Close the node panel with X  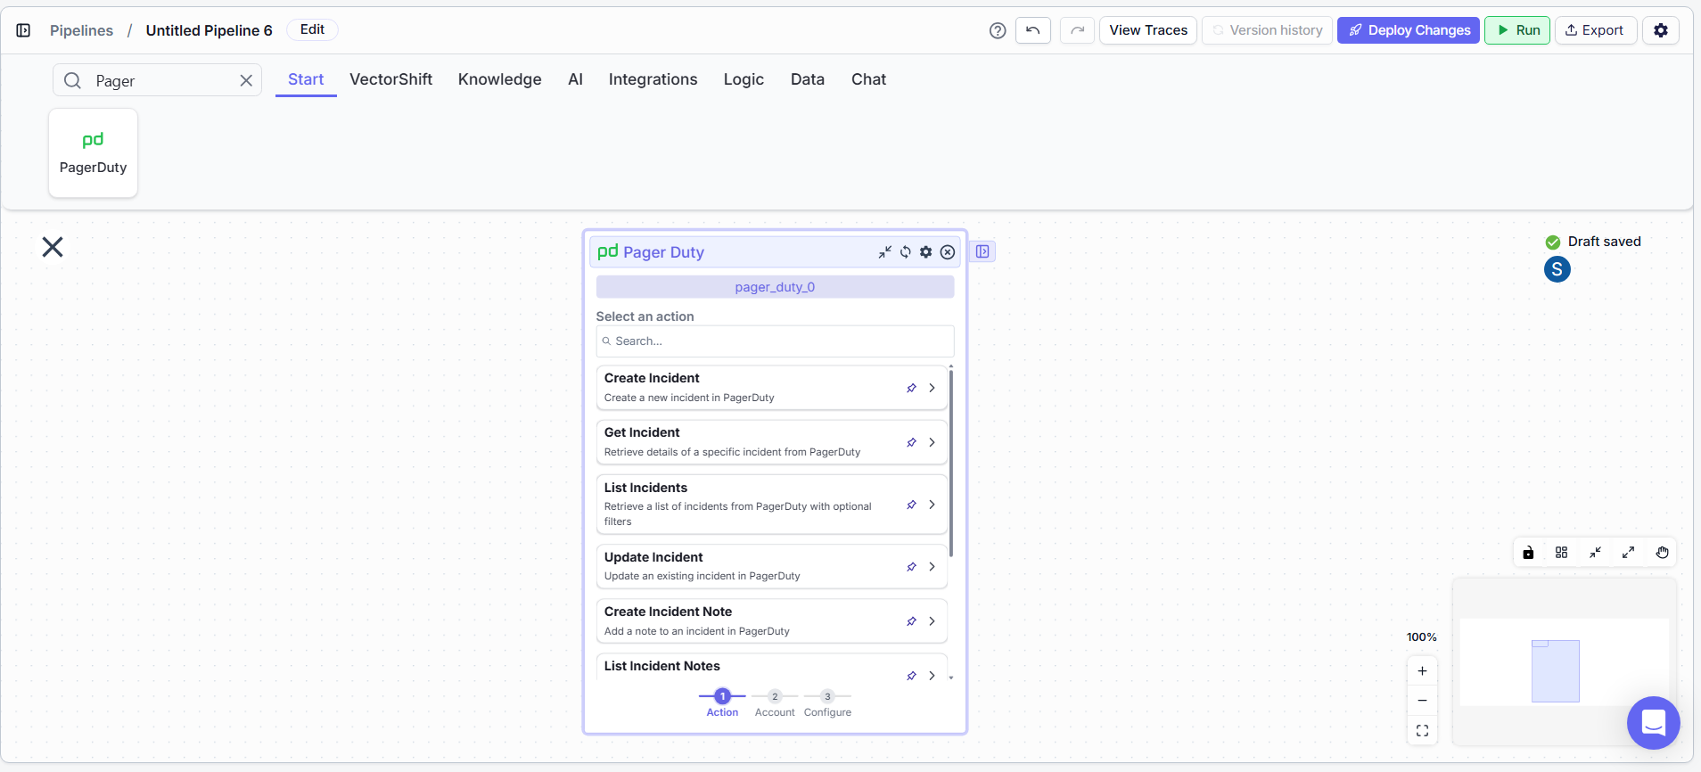[53, 247]
